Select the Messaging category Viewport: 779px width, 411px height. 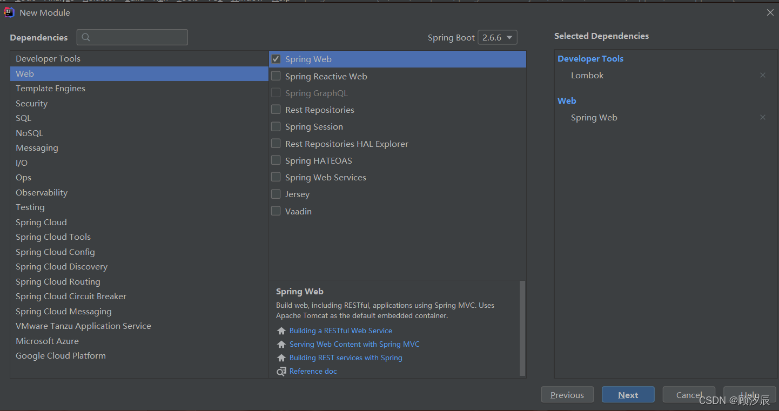[139, 147]
